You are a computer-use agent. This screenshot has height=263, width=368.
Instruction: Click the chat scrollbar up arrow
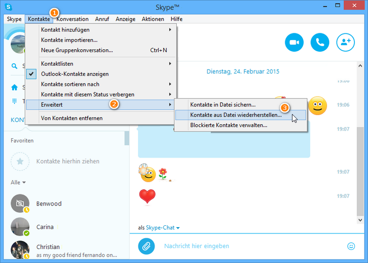[360, 66]
